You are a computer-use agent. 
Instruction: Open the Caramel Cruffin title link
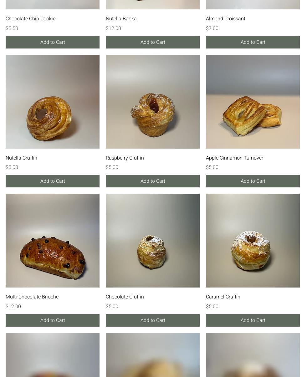(x=223, y=297)
